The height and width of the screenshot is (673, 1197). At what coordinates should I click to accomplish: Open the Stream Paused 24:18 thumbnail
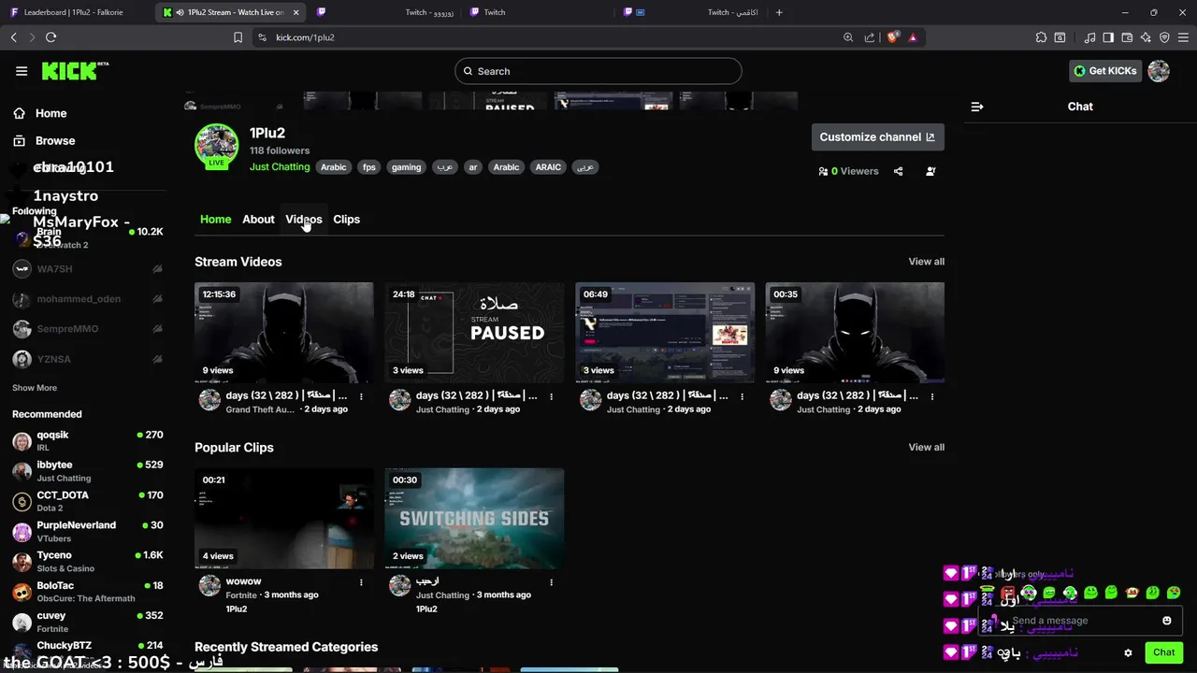tap(474, 333)
